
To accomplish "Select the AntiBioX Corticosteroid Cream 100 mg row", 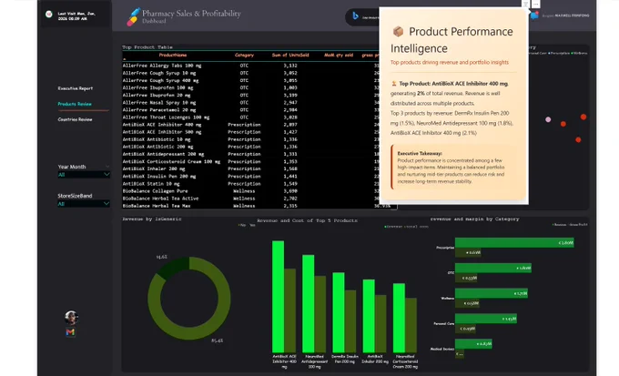I will coord(250,161).
